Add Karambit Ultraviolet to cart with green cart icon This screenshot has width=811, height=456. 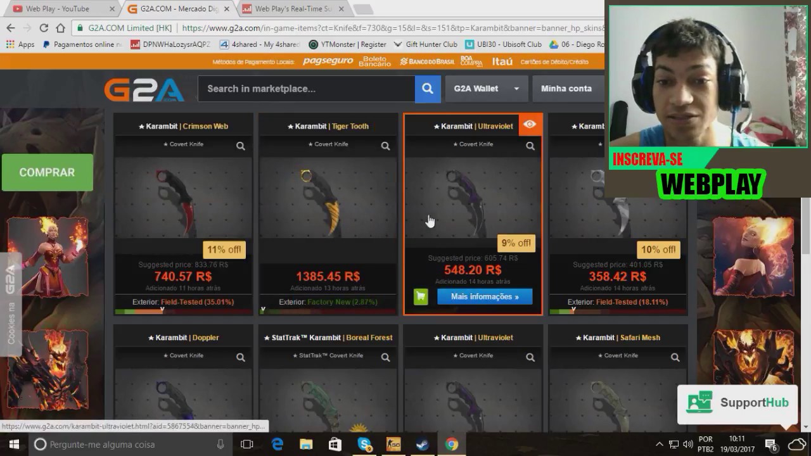tap(421, 296)
